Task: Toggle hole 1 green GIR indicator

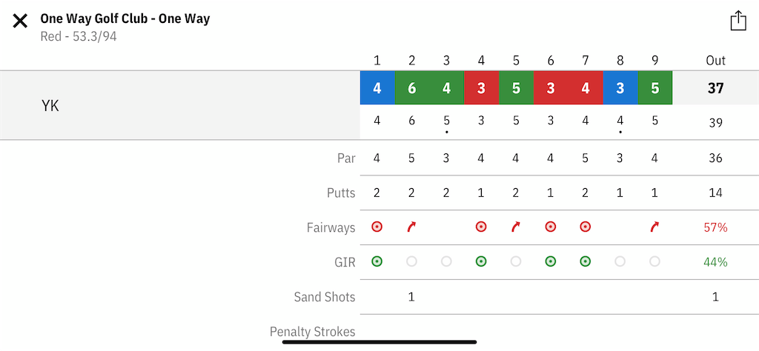Action: [x=377, y=261]
